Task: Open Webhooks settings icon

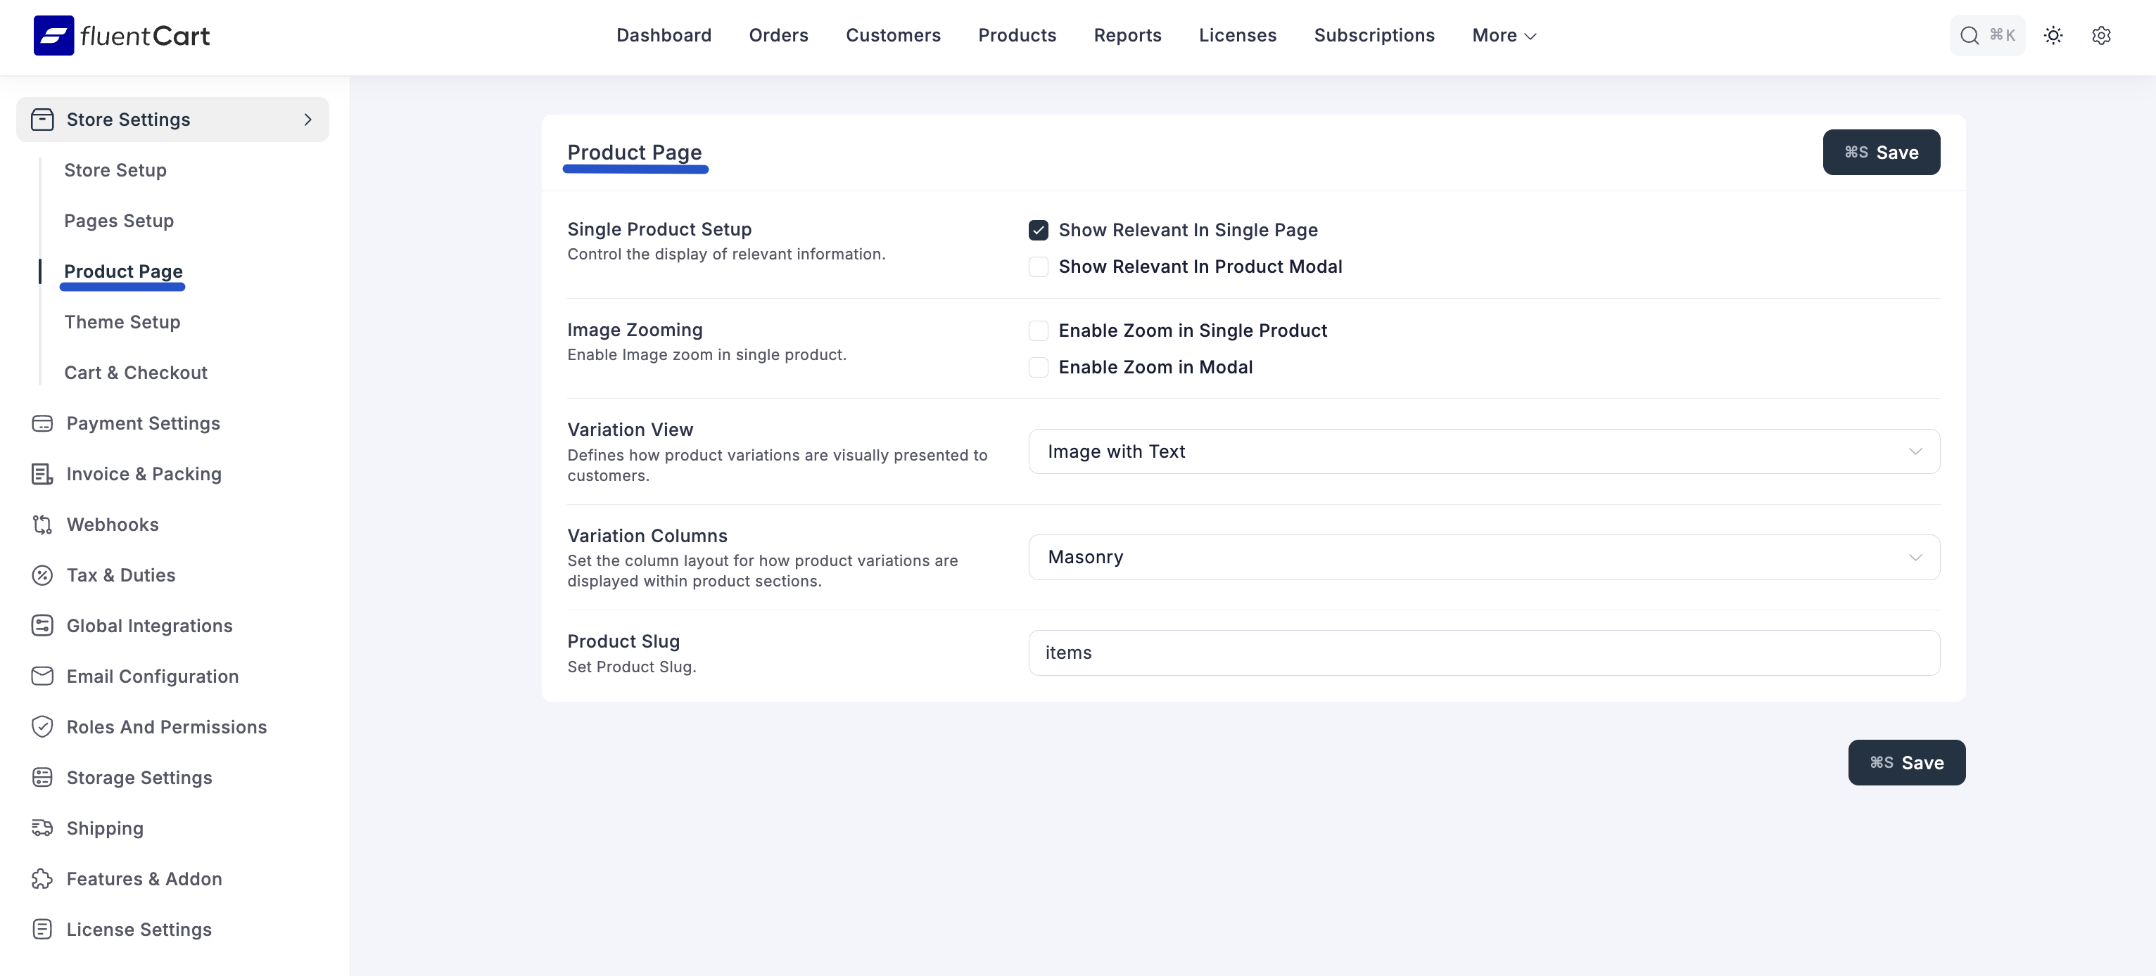Action: tap(42, 525)
